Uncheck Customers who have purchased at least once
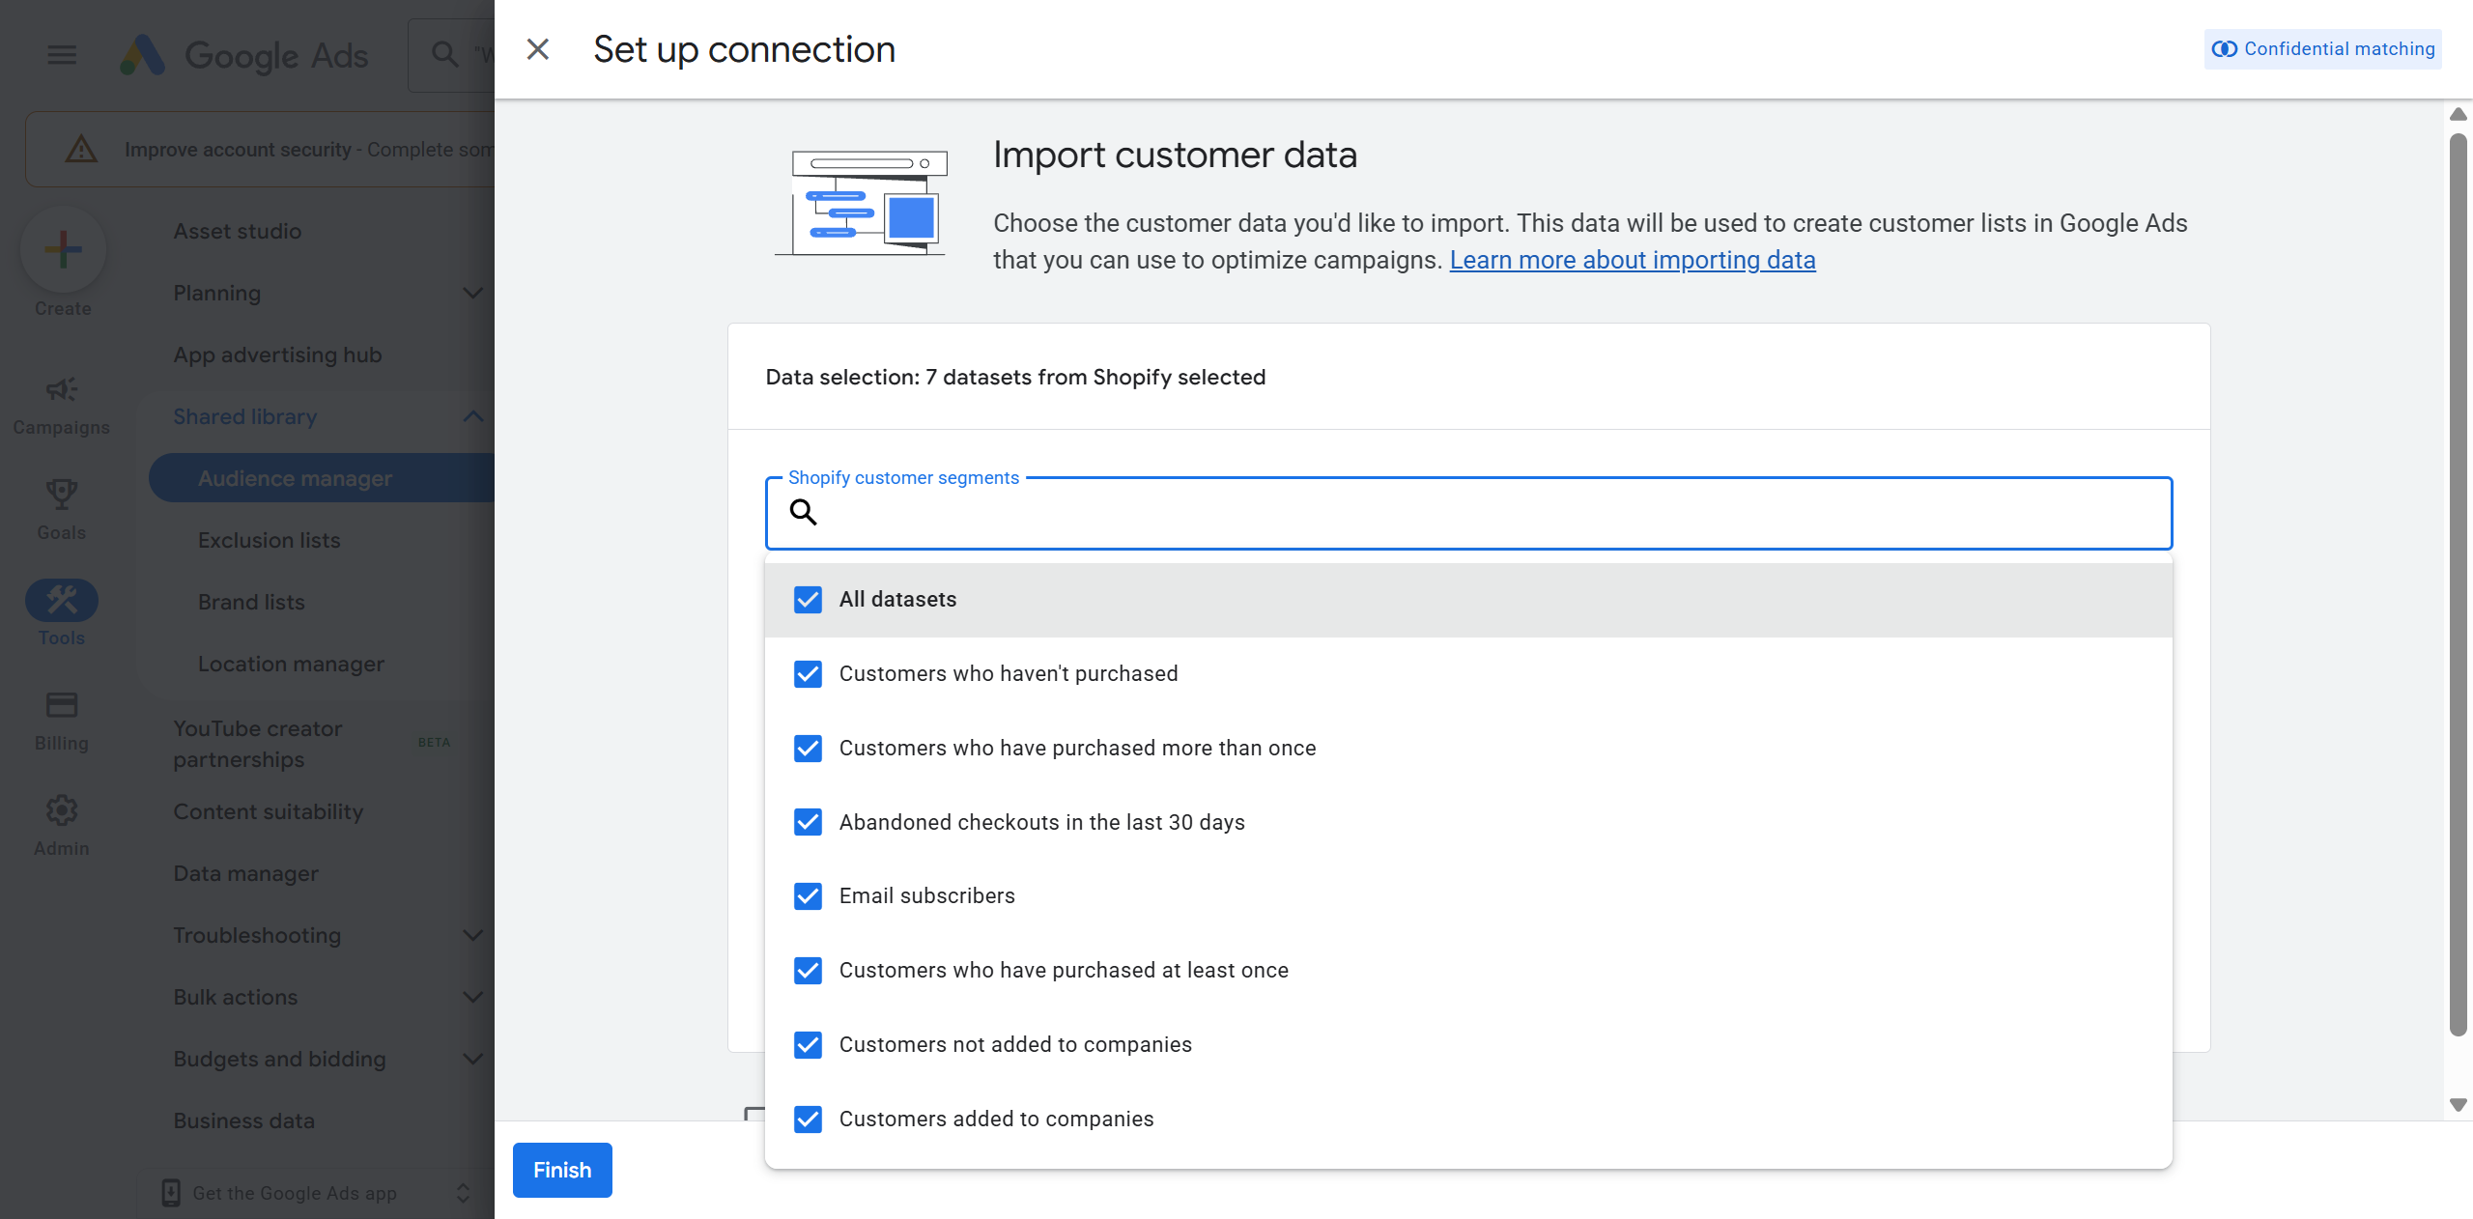Image resolution: width=2473 pixels, height=1219 pixels. [808, 971]
